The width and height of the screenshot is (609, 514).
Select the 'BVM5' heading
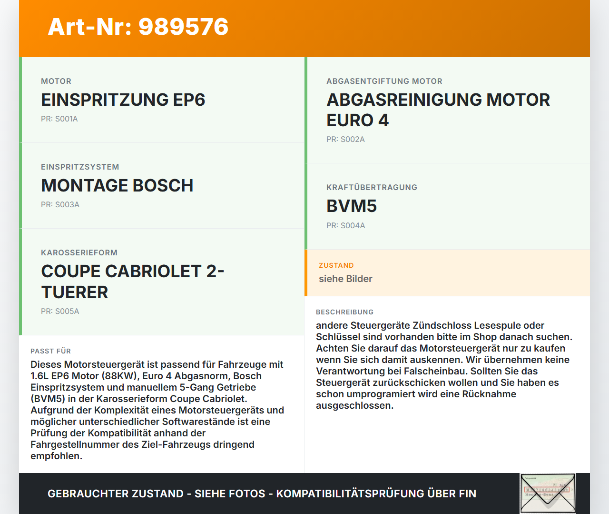[352, 206]
